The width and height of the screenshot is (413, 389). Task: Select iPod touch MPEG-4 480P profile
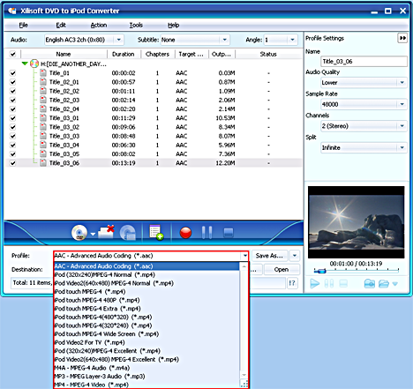(147, 300)
